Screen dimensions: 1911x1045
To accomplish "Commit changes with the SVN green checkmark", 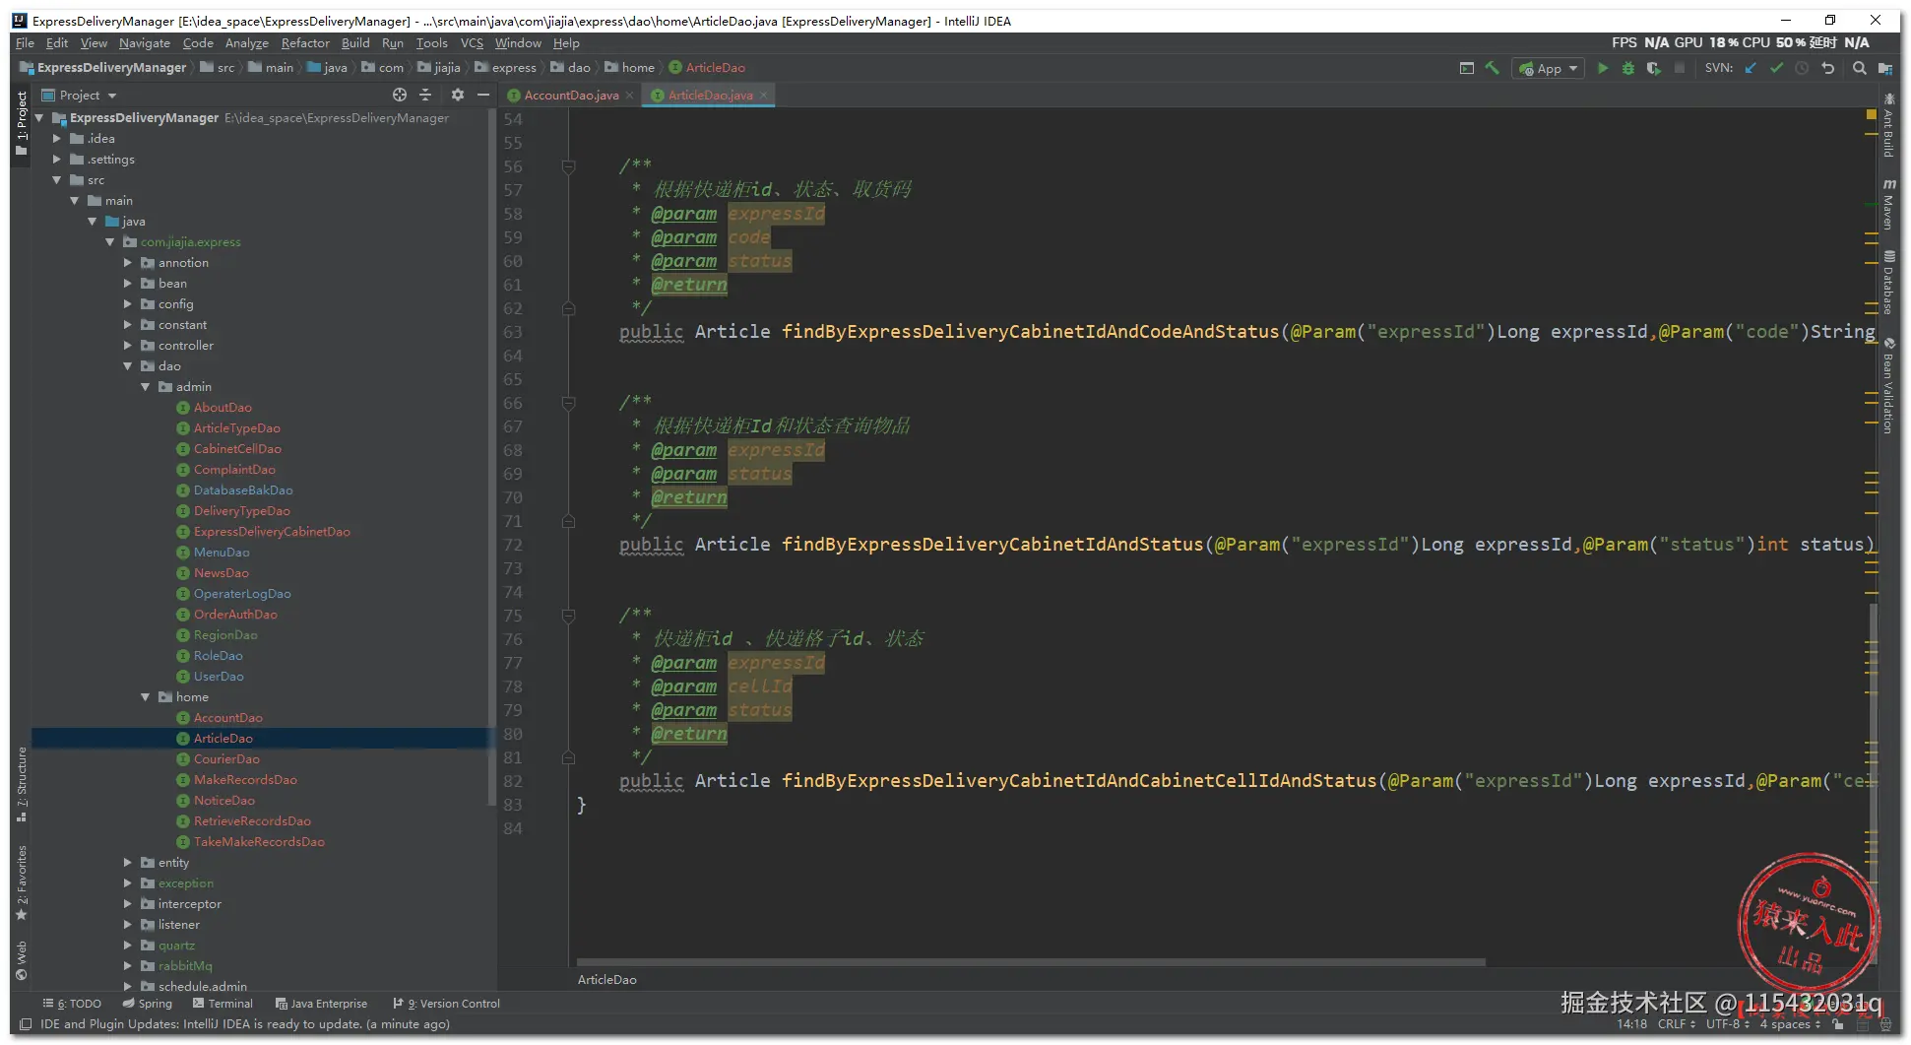I will pyautogui.click(x=1776, y=68).
